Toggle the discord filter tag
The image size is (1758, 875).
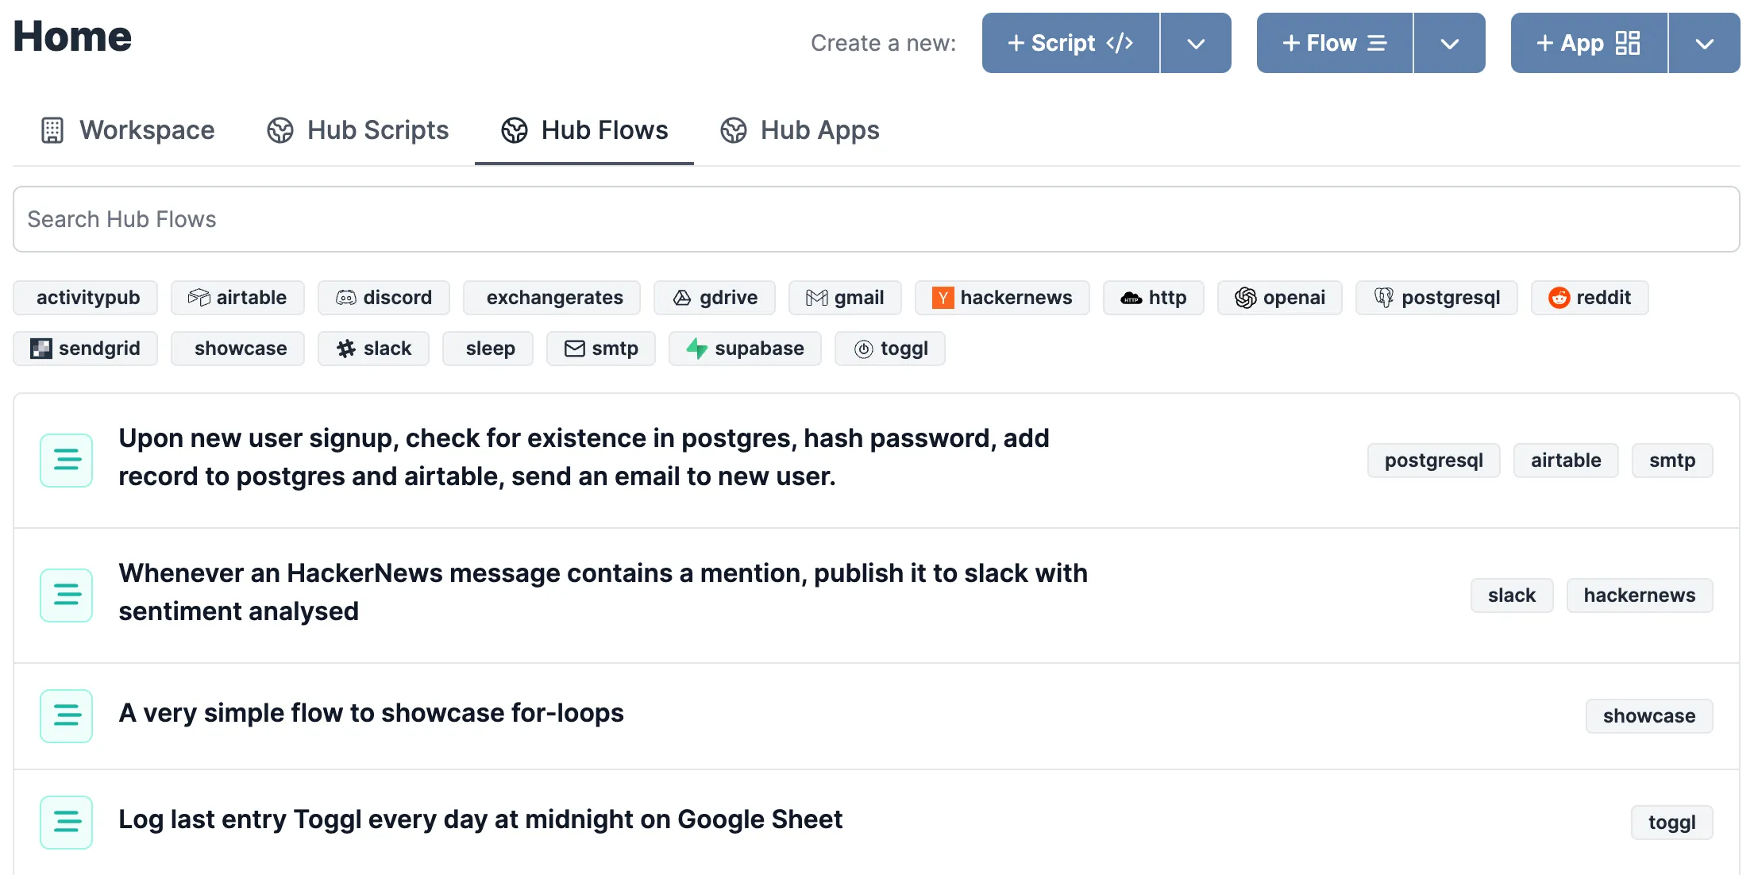(384, 298)
